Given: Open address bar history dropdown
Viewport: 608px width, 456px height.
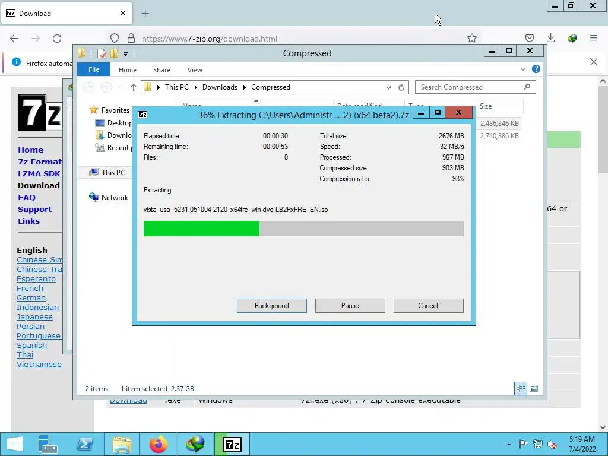Looking at the screenshot, I should click(x=388, y=87).
